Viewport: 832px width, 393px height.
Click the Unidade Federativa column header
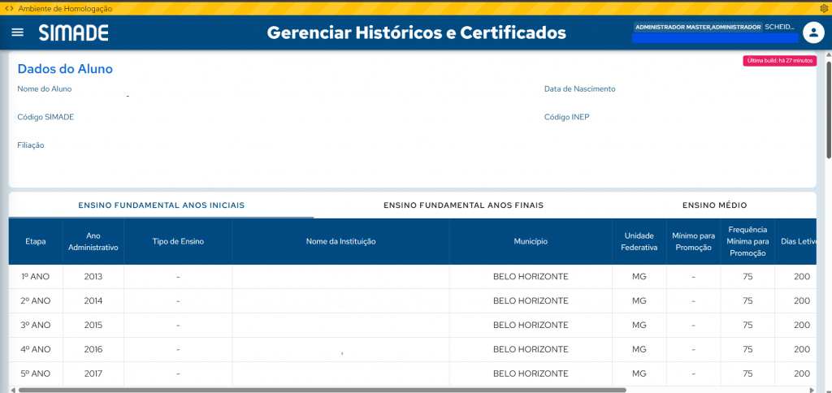(x=639, y=241)
